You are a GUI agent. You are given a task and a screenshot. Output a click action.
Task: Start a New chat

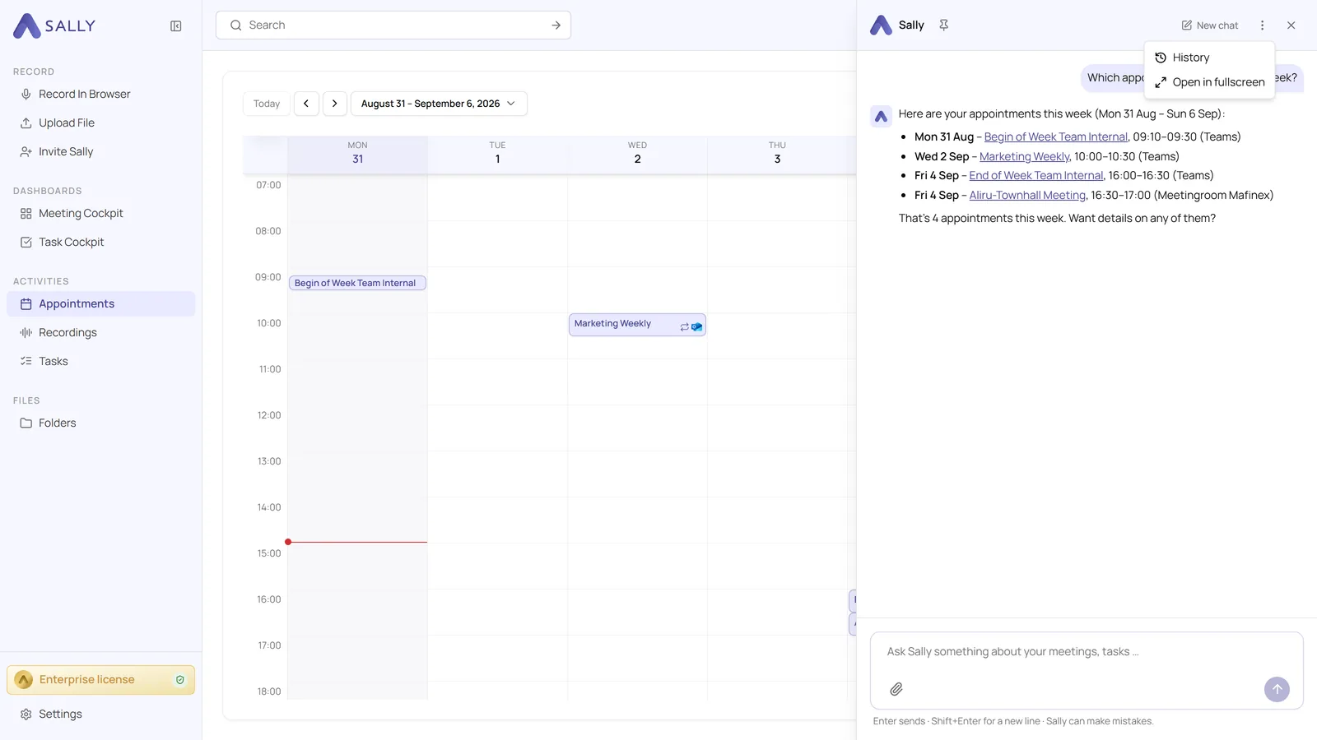(x=1209, y=25)
